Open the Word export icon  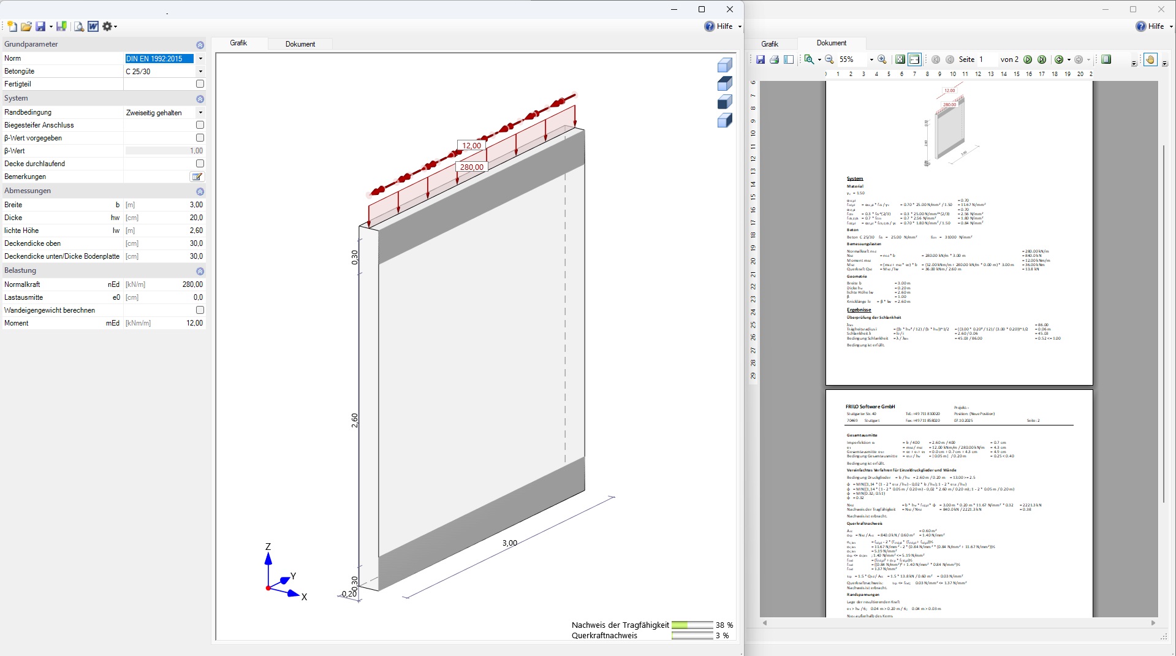[93, 26]
